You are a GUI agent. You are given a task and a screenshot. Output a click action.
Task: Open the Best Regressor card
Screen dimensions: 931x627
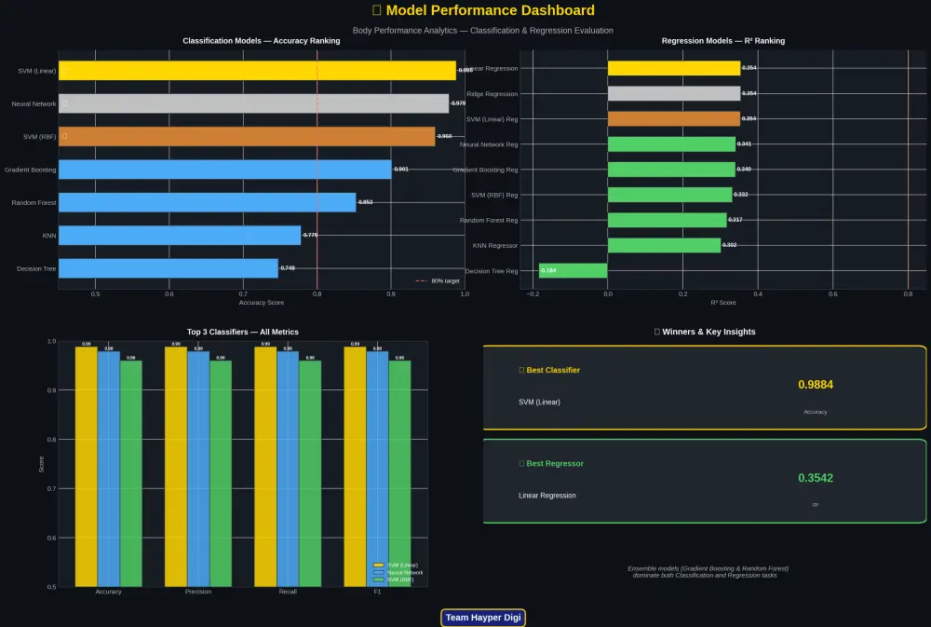click(x=705, y=481)
